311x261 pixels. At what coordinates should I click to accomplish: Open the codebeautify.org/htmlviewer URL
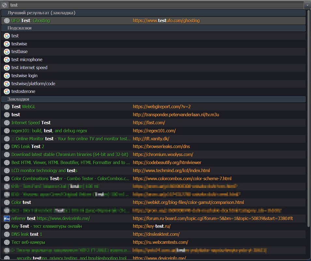coord(167,162)
